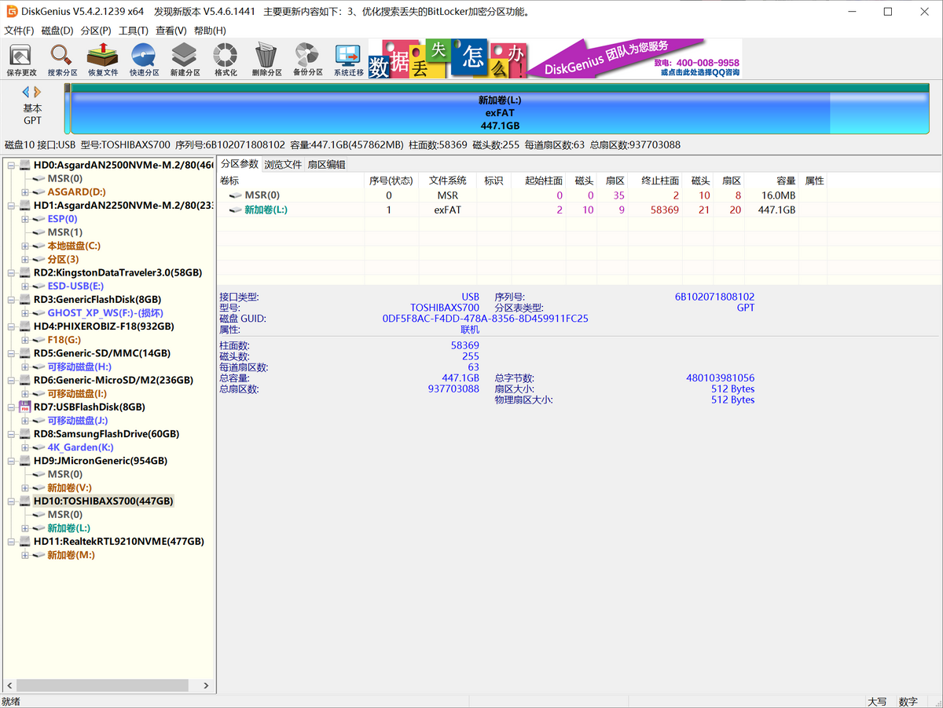Click disk icon of RD7:USBFlashDisk

click(25, 407)
